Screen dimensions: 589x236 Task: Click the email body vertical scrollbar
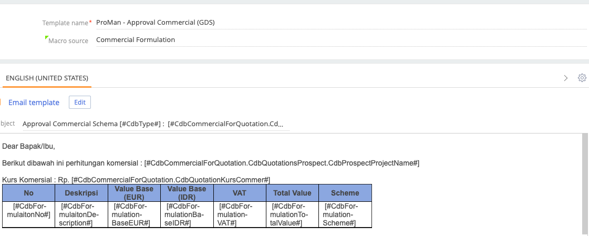(x=585, y=184)
